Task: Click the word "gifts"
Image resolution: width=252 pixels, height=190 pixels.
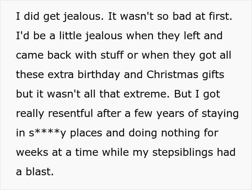Action: [x=214, y=75]
